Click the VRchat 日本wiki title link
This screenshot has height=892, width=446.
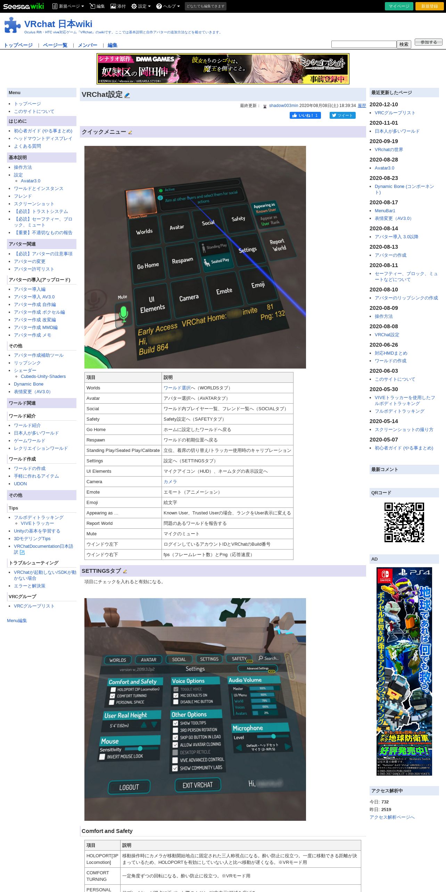point(58,24)
